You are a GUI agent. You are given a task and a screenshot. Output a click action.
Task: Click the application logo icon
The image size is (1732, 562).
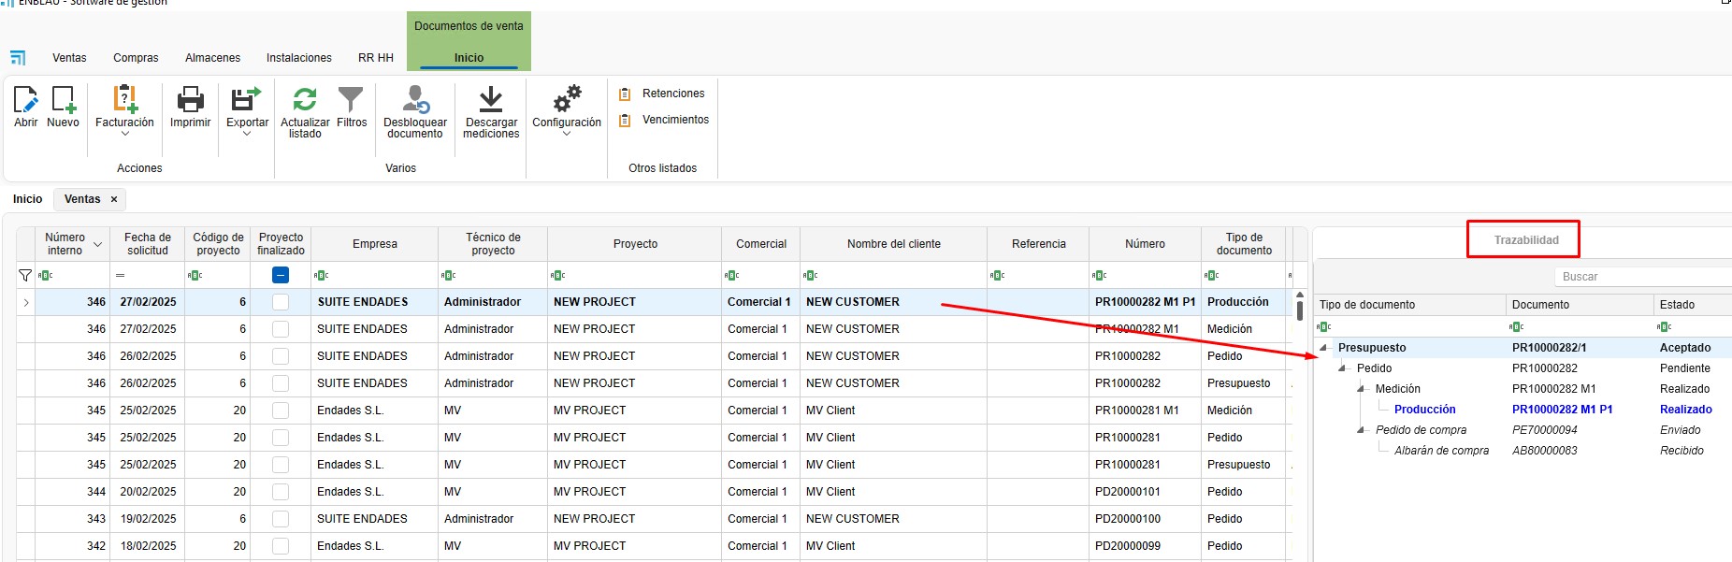pos(18,58)
